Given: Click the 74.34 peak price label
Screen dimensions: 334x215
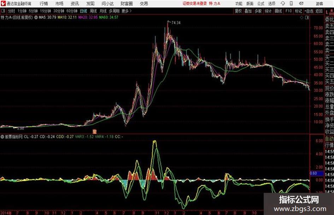Looking at the screenshot, I should tap(176, 23).
